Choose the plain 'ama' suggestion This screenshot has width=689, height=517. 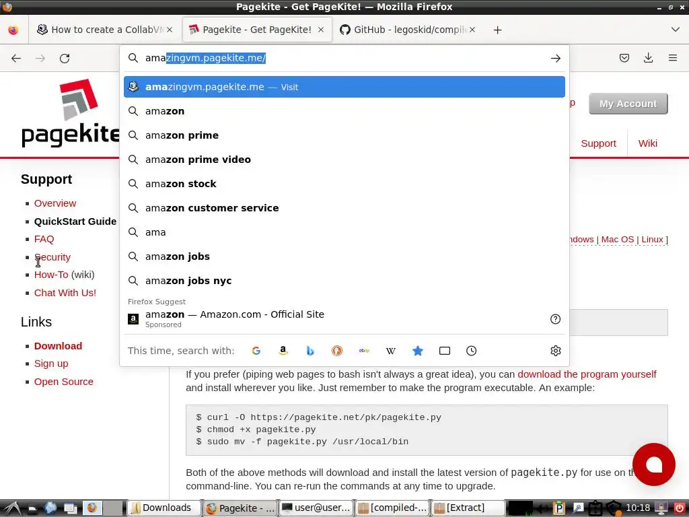click(344, 232)
